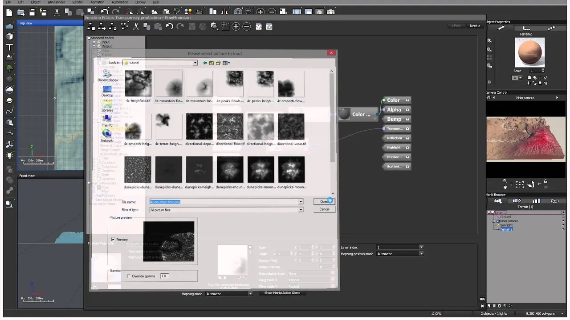
Task: Toggle visibility of Terrain2 in World Browser
Action: pos(563,229)
